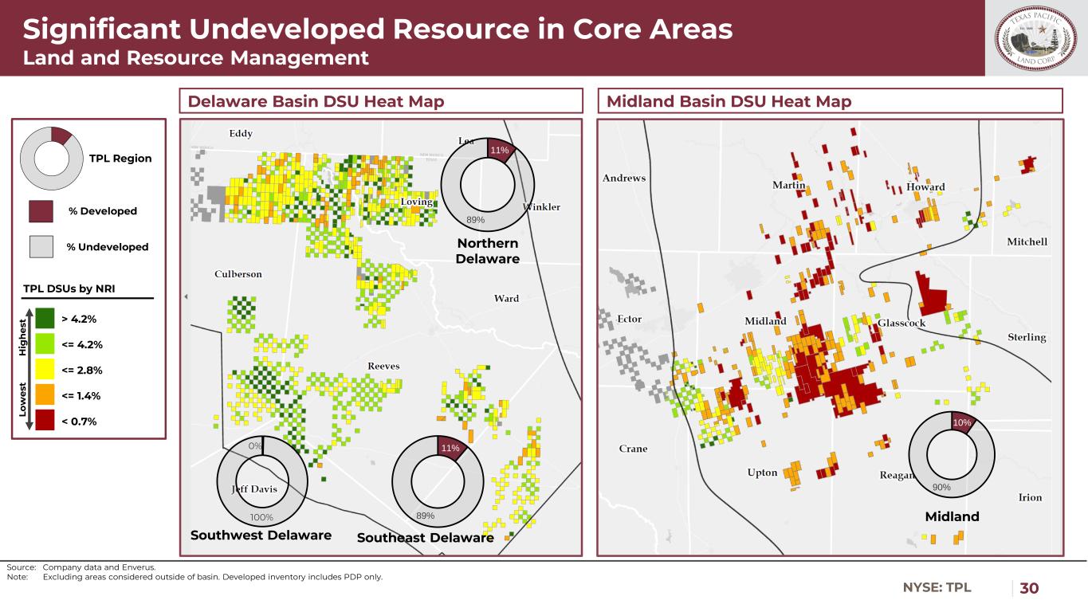The height and width of the screenshot is (612, 1088).
Task: Pick the dark red < 0.7% swatch
Action: point(45,422)
